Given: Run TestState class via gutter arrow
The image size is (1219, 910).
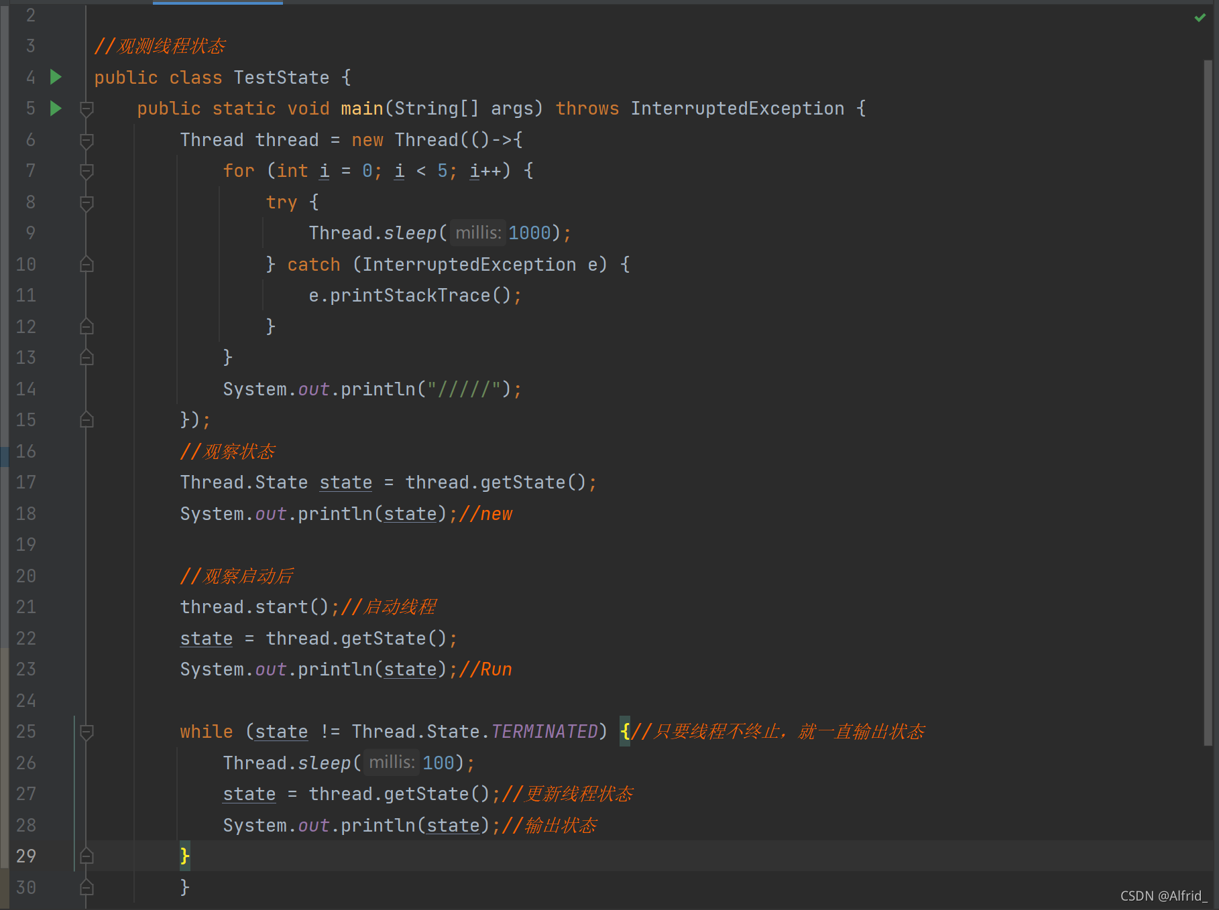Looking at the screenshot, I should (56, 77).
